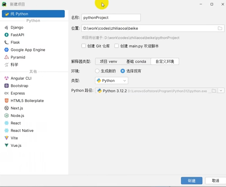Click the 取消 button
This screenshot has width=226, height=187.
coord(215,180)
